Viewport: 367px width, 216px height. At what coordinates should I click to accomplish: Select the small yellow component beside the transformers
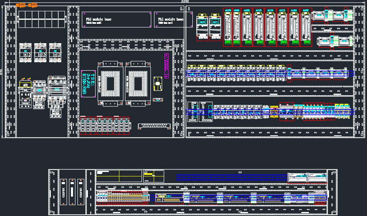click(158, 85)
